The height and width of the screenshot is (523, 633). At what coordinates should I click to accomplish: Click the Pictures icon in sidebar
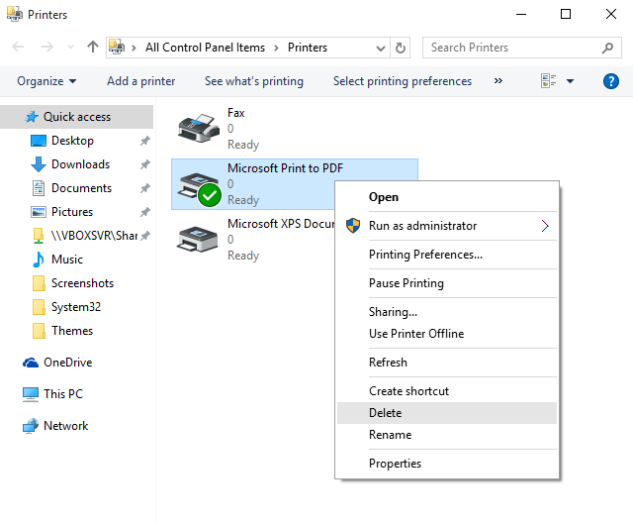point(39,212)
